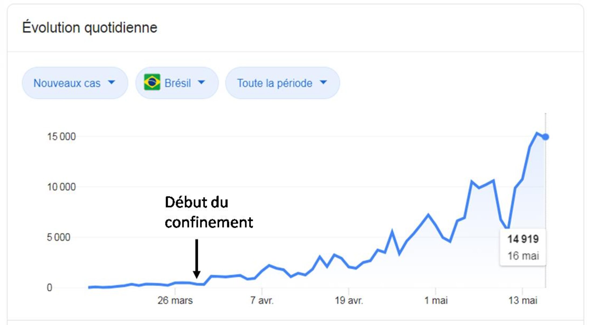The image size is (593, 325).
Task: Click the '19 avr.' date label
Action: (x=349, y=300)
